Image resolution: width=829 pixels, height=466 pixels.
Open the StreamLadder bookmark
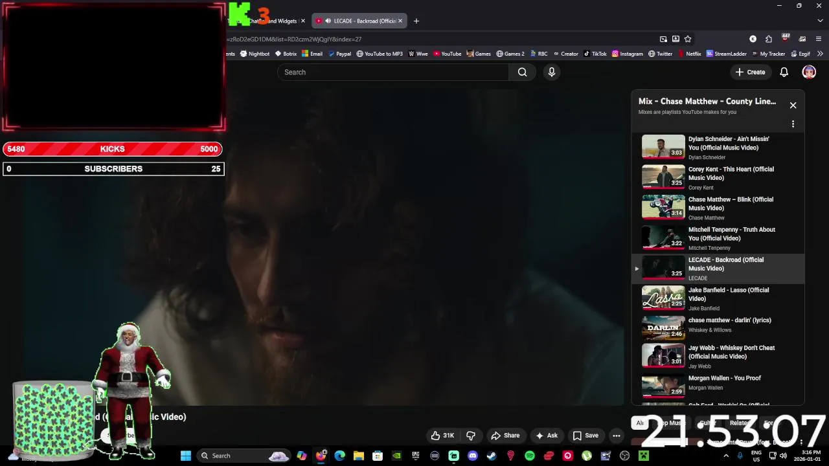pyautogui.click(x=727, y=54)
